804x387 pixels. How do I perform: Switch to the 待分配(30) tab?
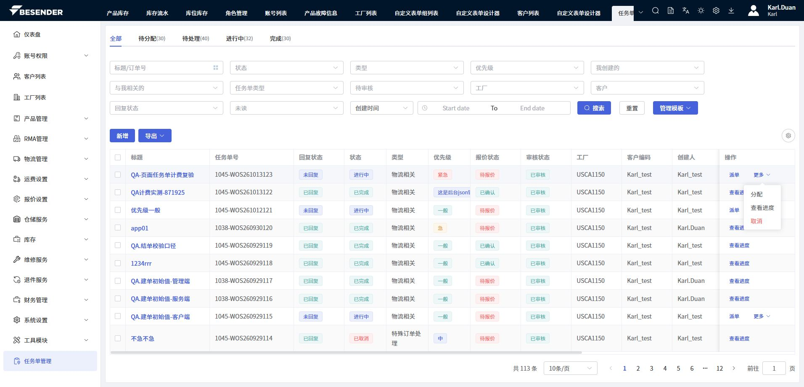(152, 38)
